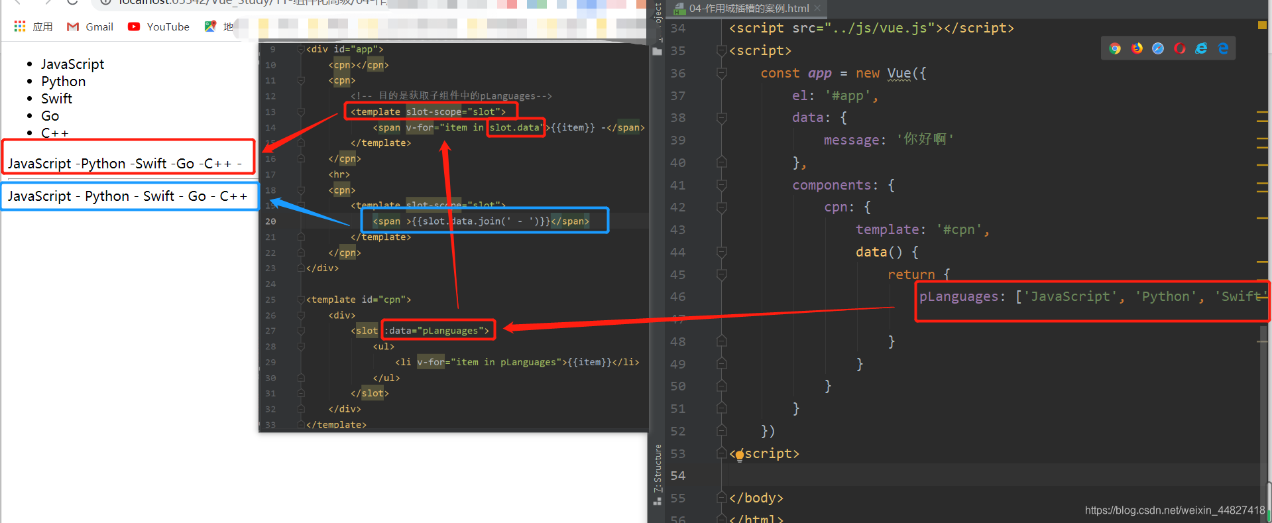The image size is (1272, 523).
Task: Click the message property on line 39
Action: (x=852, y=140)
